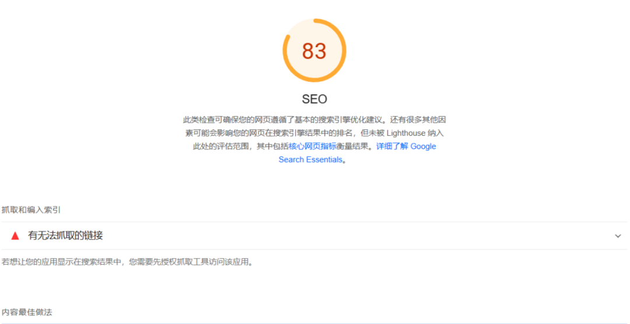Select the 有无法抓取的链接 audit title
Screen dimensions: 630x324
[65, 235]
